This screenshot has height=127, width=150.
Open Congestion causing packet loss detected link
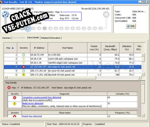point(41,97)
